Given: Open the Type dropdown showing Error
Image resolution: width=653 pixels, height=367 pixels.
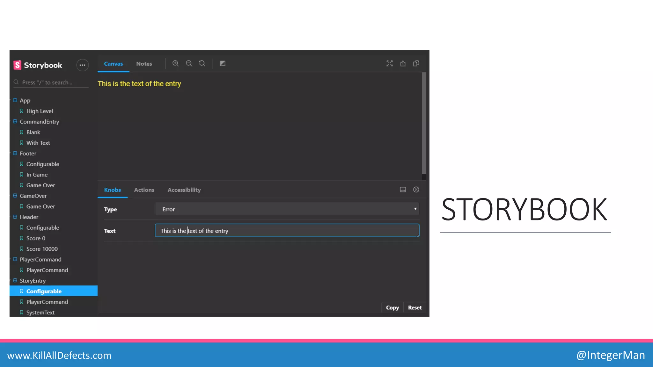Looking at the screenshot, I should tap(287, 209).
